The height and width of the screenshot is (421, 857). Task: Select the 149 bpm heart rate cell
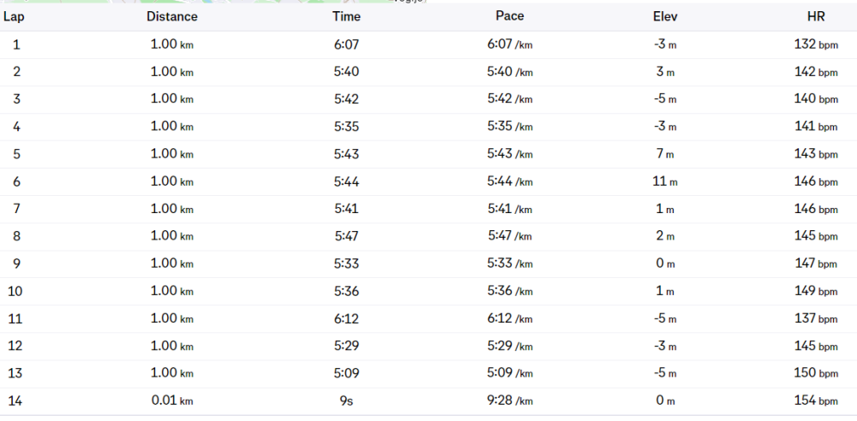pyautogui.click(x=816, y=290)
